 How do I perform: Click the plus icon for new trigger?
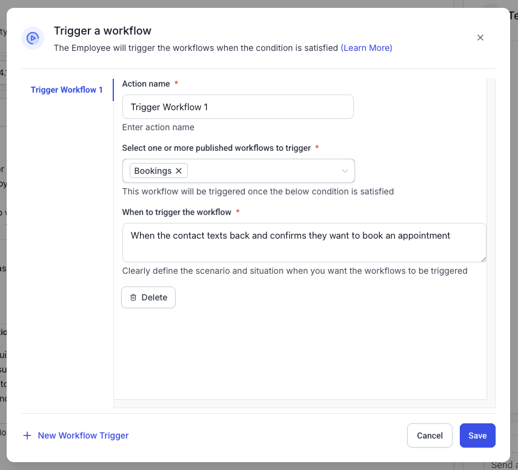click(x=27, y=435)
